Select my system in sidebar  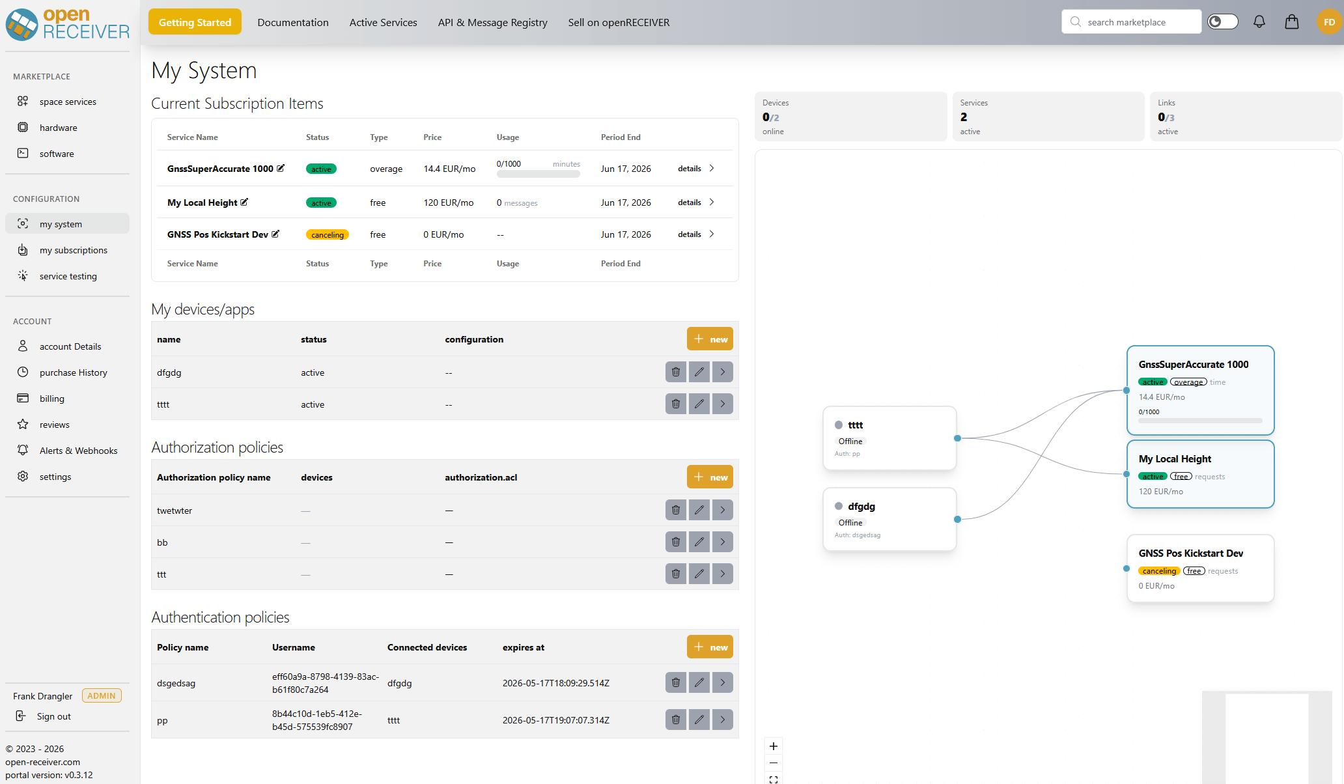(67, 224)
